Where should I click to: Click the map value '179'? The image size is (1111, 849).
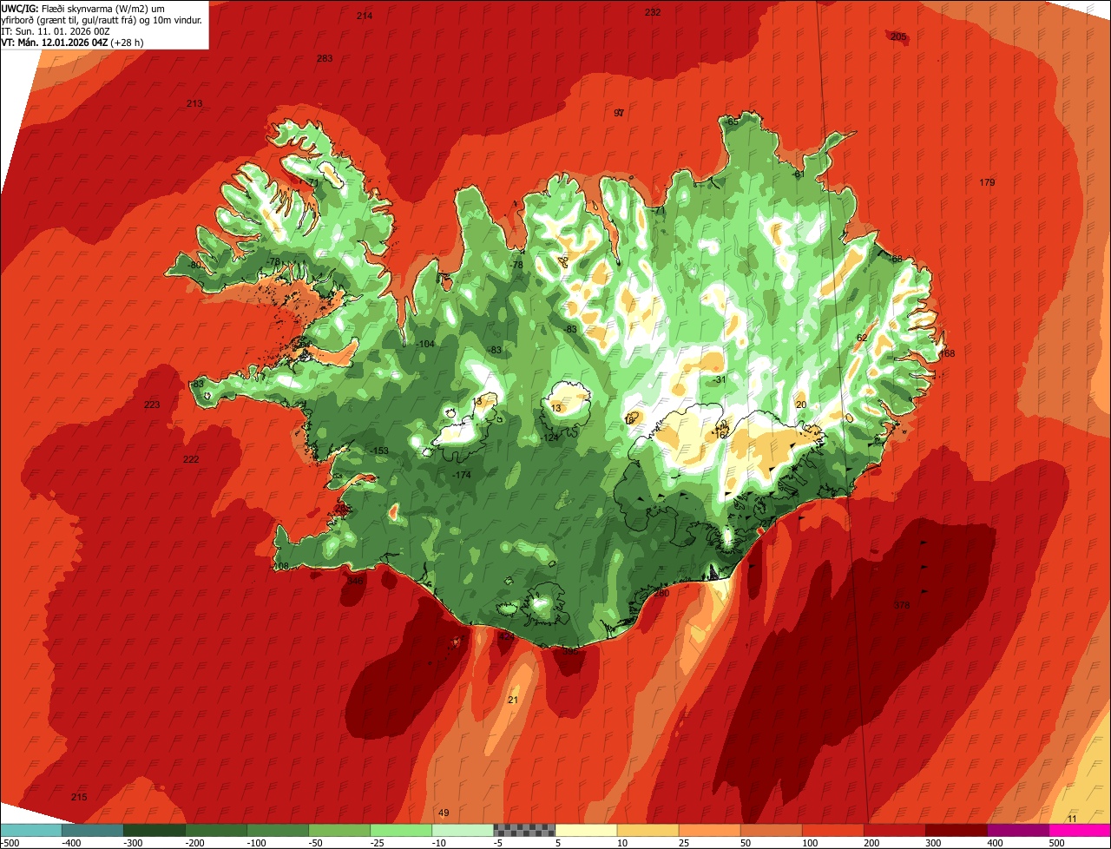(987, 182)
